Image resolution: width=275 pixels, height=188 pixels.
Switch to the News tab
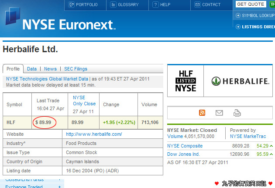click(x=50, y=69)
